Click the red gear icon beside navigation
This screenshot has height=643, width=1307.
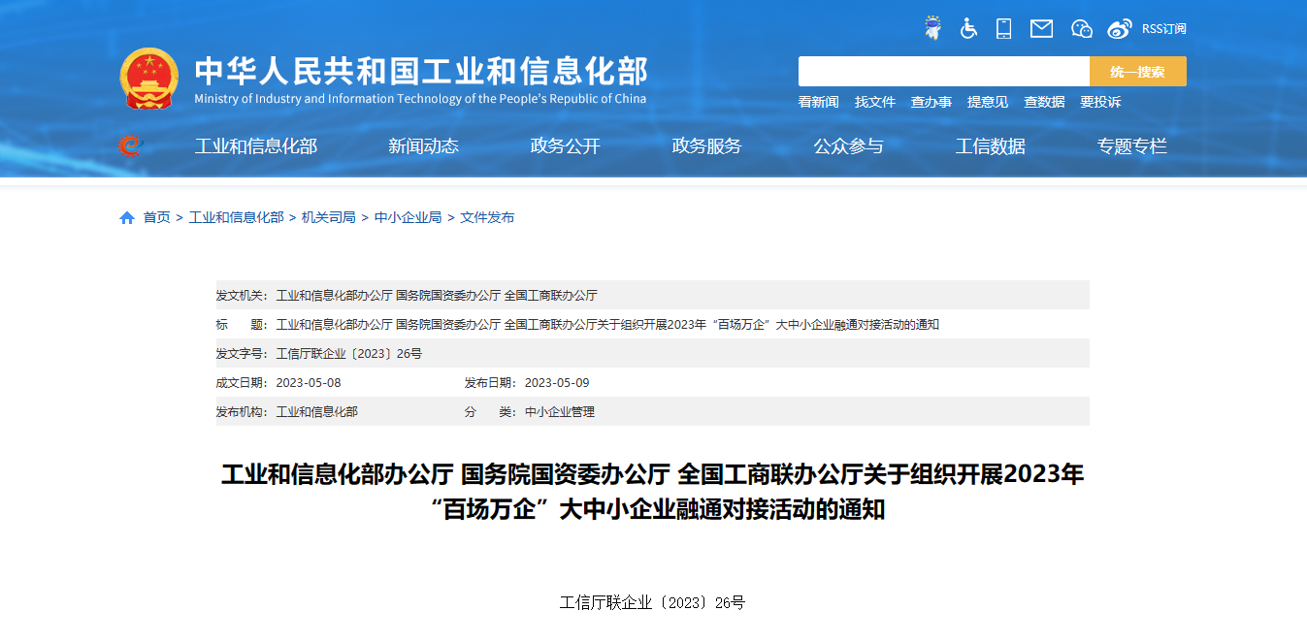point(129,146)
